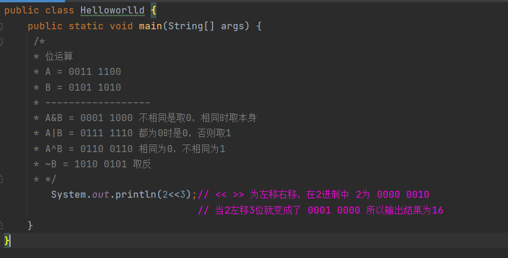Viewport: 508px width, 258px height.
Task: Collapse the main method fold marker
Action: point(2,27)
